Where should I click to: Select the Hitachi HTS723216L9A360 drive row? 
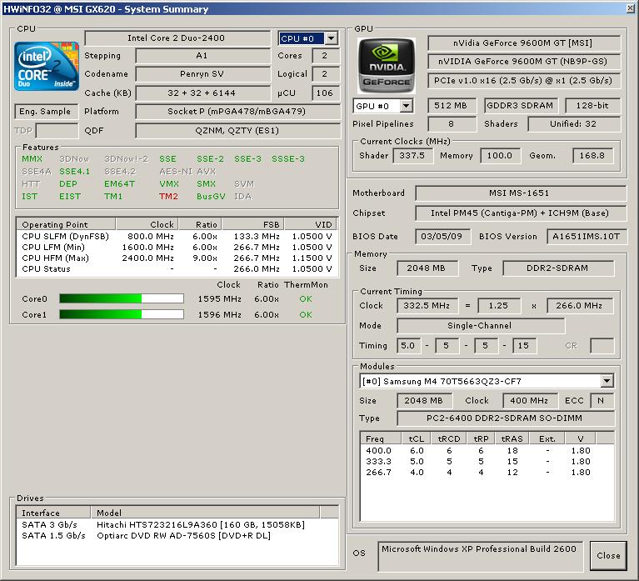tap(177, 525)
